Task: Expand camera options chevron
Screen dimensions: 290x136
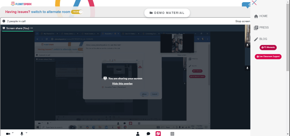Action: pos(12,133)
